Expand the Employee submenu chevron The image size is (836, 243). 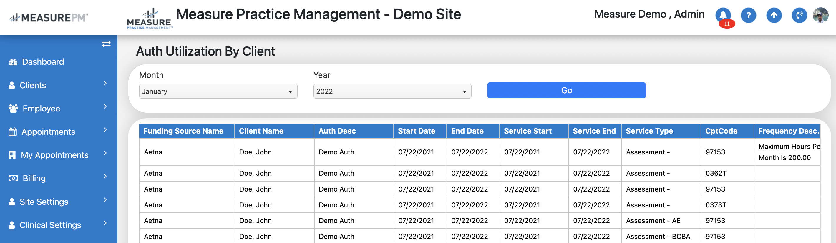[x=105, y=106]
